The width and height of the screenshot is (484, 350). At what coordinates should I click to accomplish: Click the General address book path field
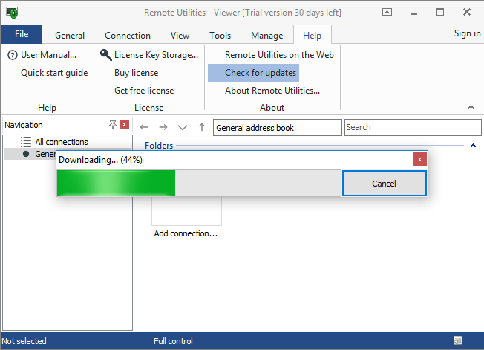point(277,128)
